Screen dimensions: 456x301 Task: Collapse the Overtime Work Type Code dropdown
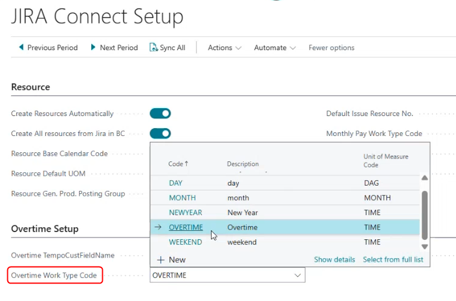coord(298,276)
